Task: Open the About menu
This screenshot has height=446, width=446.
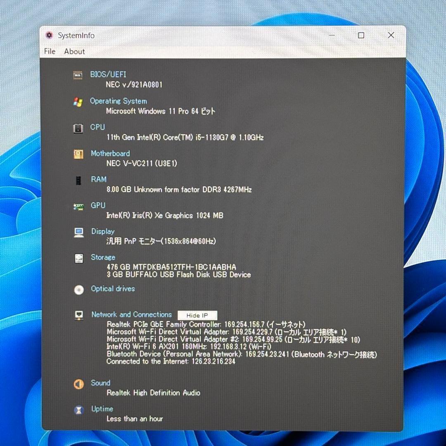Action: [x=74, y=51]
